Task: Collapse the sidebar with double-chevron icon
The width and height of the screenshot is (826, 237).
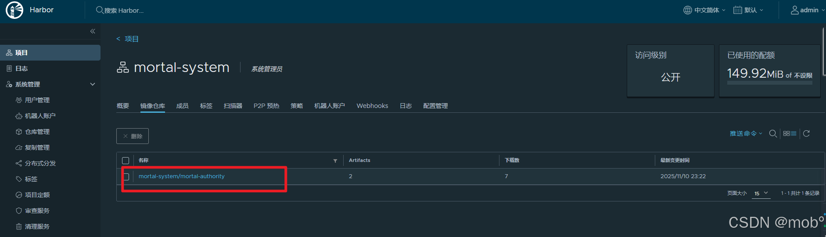Action: [93, 31]
